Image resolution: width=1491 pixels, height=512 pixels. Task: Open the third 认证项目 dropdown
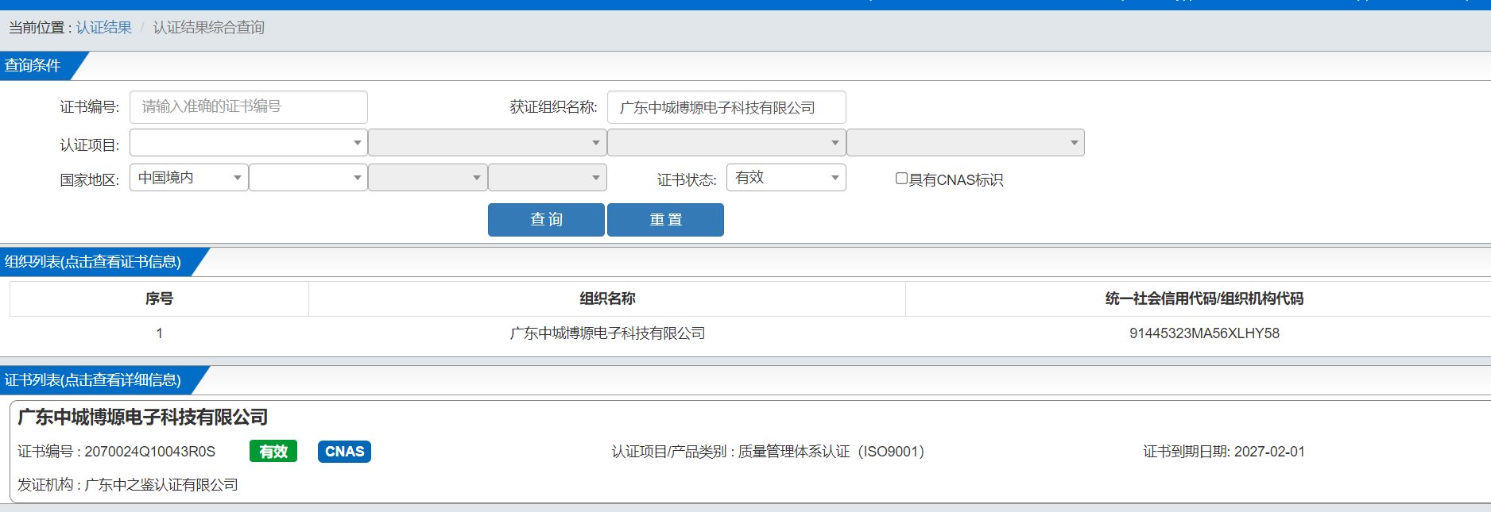tap(726, 143)
